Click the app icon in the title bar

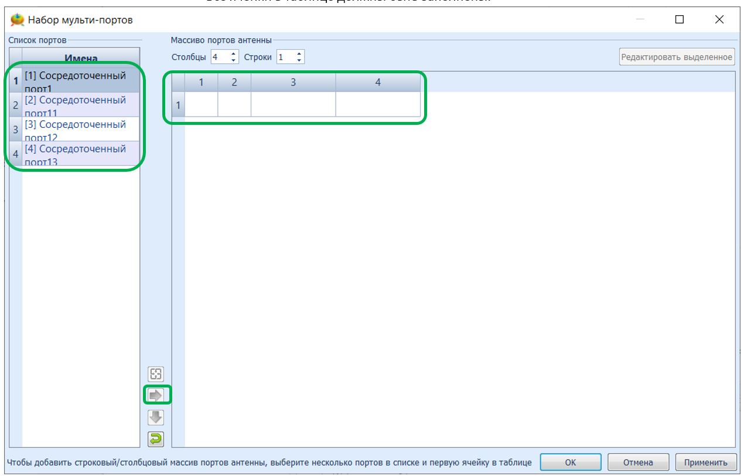18,20
